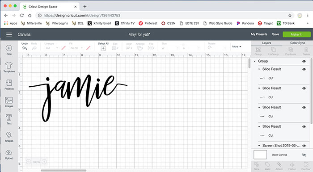Reload the page in browser
The width and height of the screenshot is (313, 172).
[22, 15]
